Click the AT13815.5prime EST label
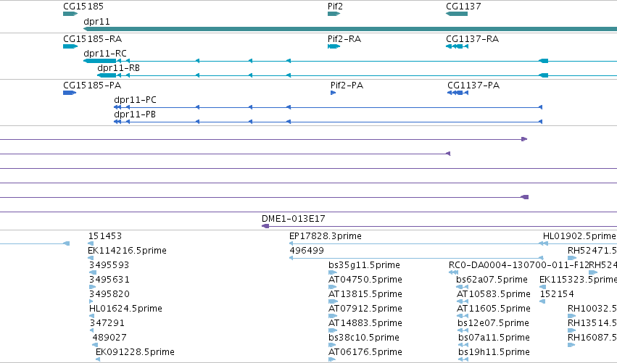Screen dimensions: 617x363 (x=365, y=294)
